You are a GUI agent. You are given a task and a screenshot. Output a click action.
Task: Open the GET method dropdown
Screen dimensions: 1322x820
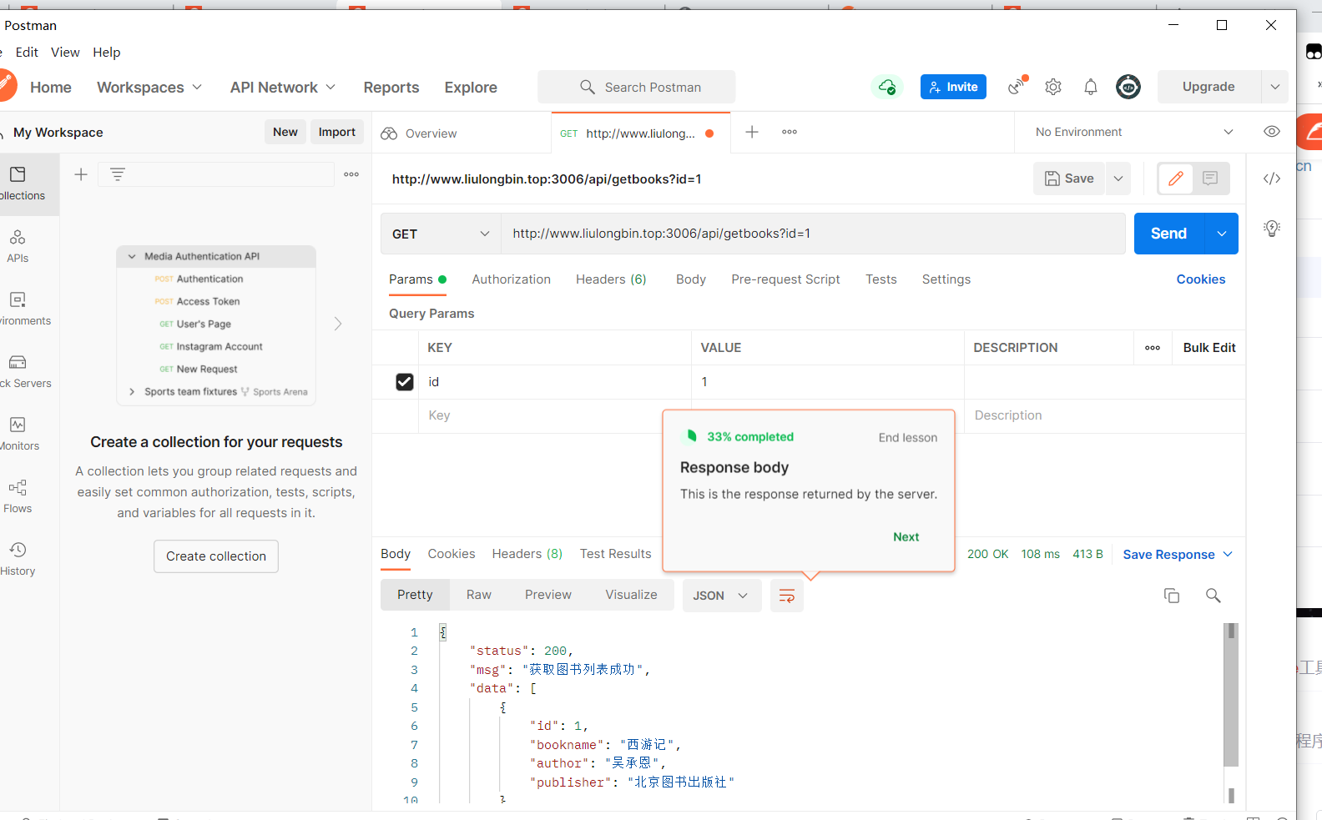(x=441, y=234)
